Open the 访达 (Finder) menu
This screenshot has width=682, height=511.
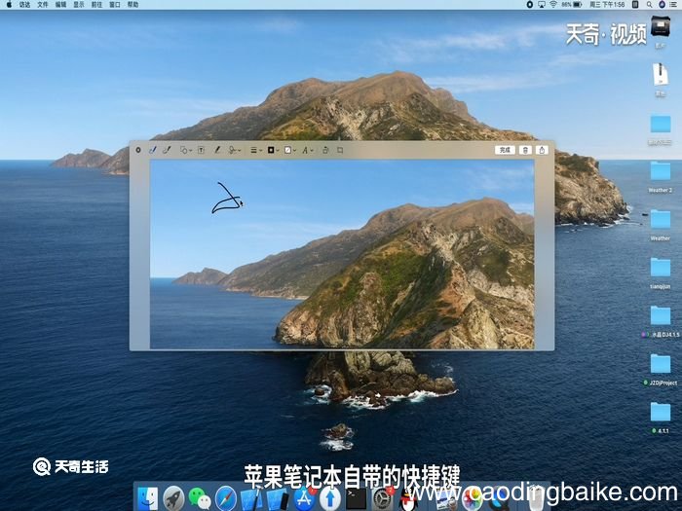(24, 4)
